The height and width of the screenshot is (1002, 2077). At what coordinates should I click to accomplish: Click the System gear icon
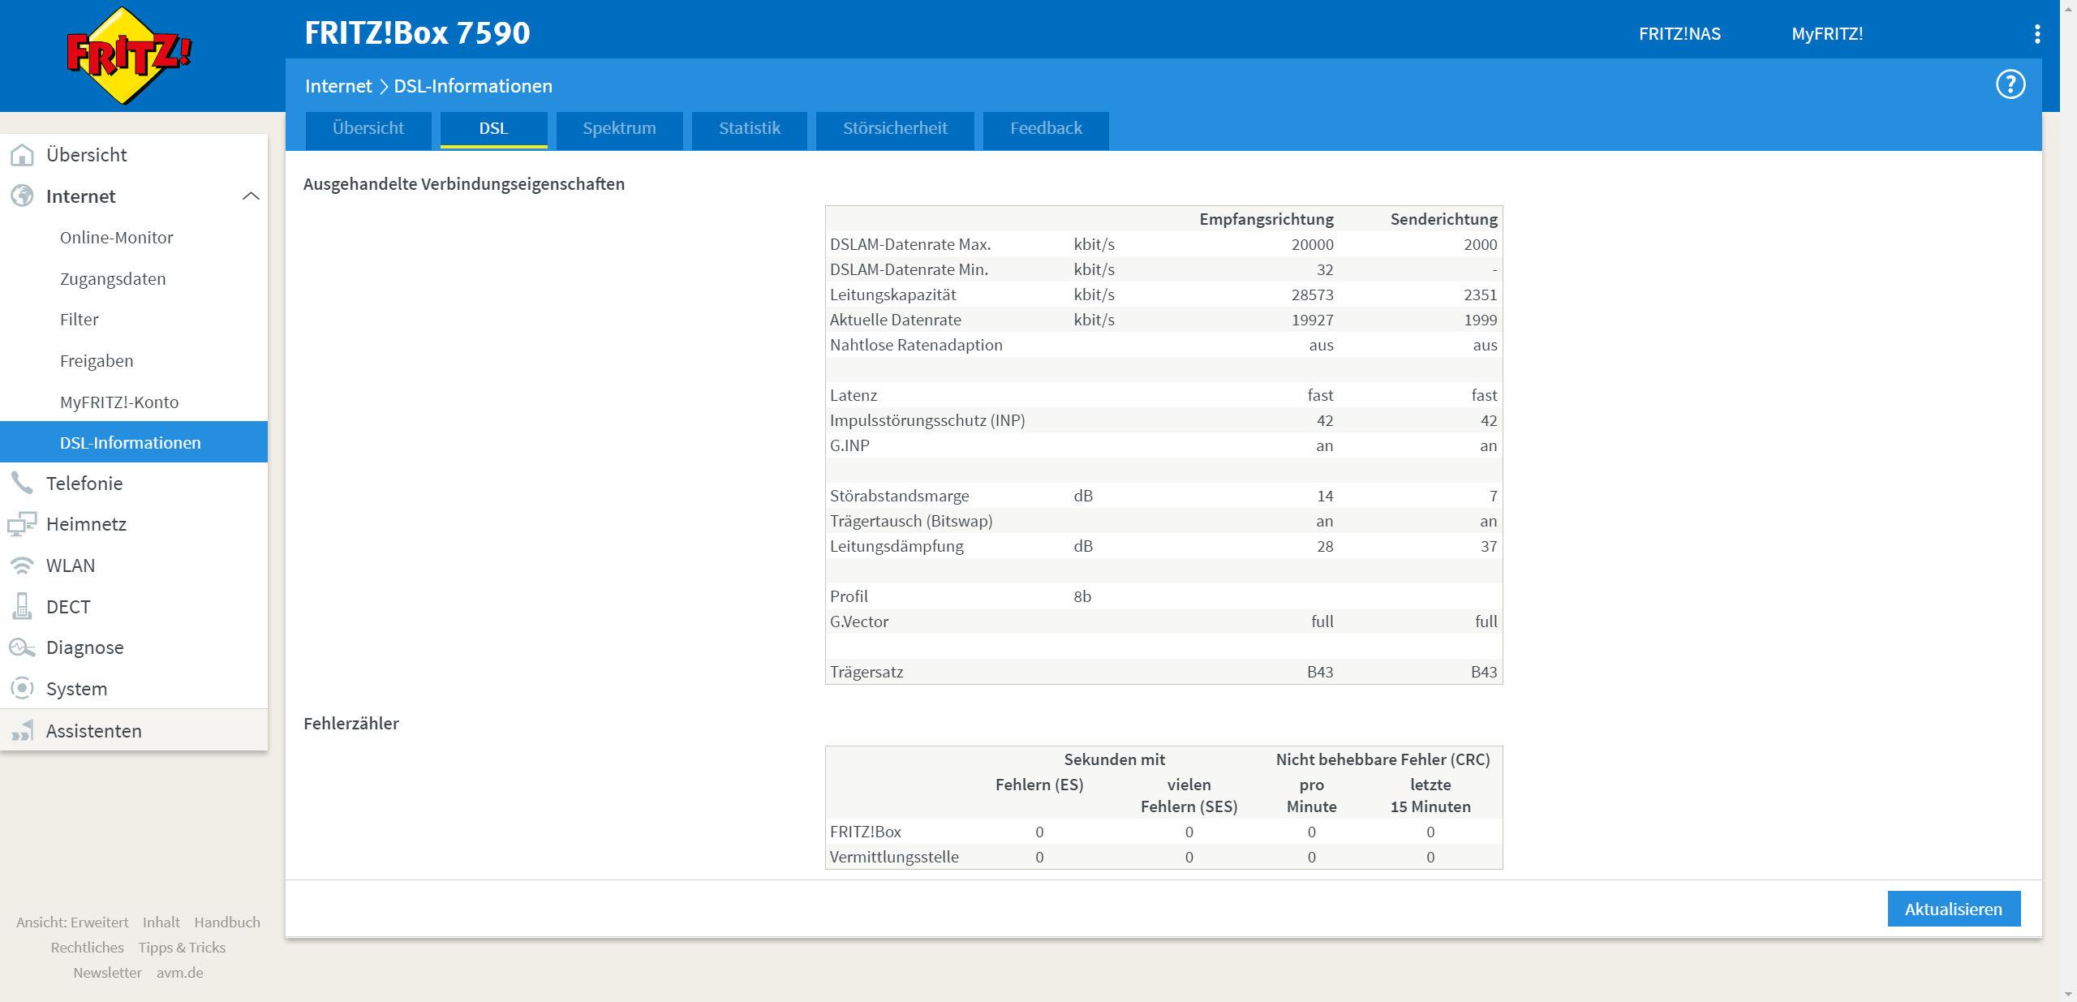click(22, 688)
